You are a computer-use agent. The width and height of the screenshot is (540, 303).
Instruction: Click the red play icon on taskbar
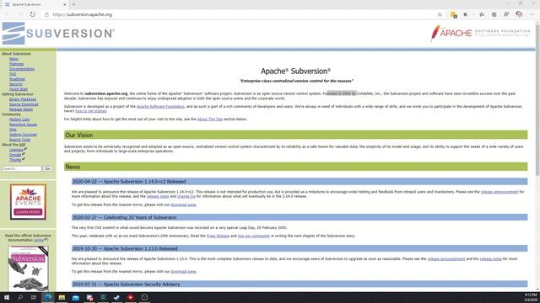pyautogui.click(x=130, y=297)
